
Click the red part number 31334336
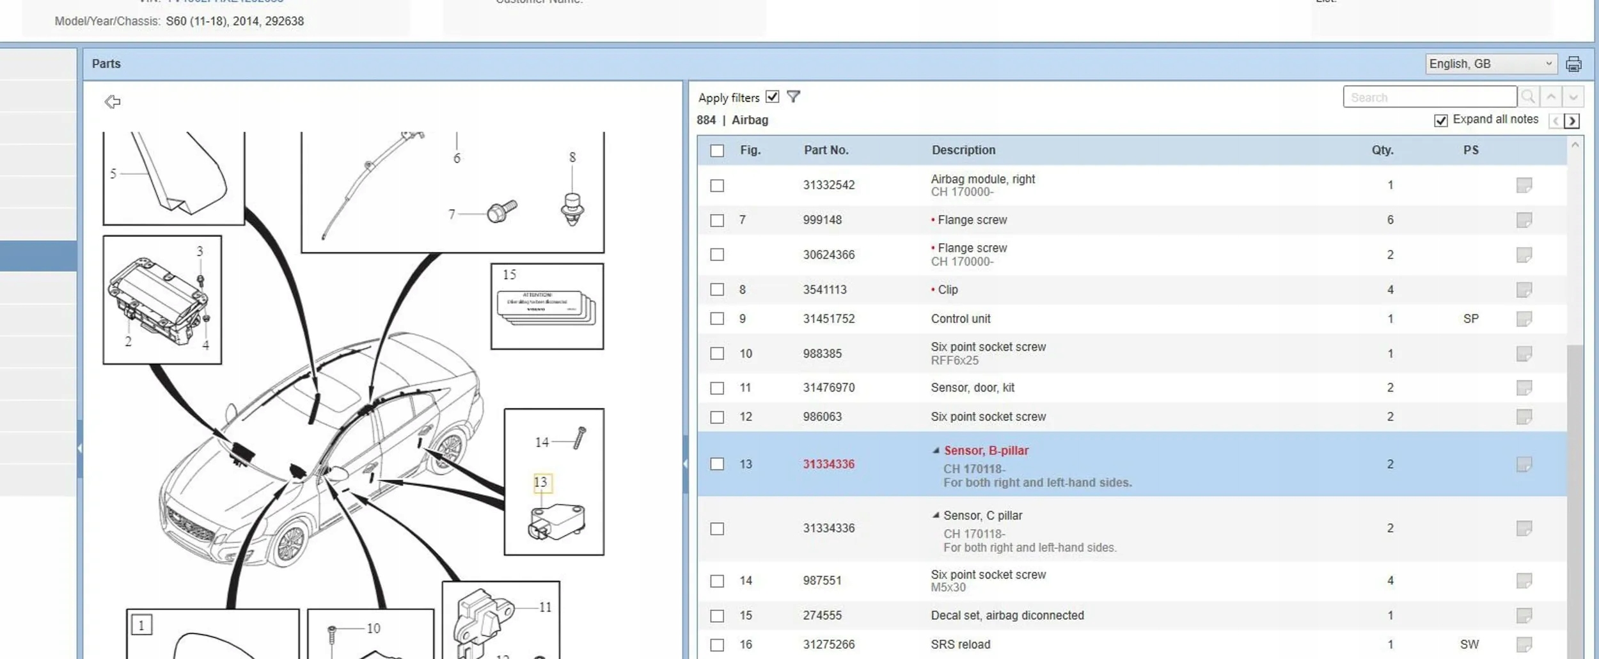click(829, 464)
